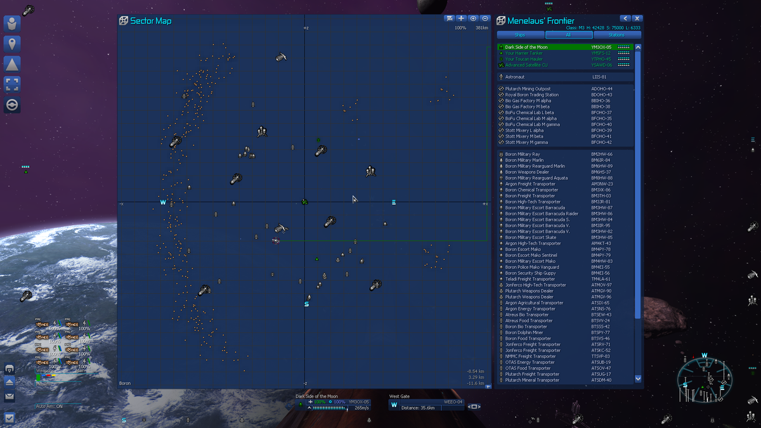
Task: Zoom out the sector map
Action: click(x=485, y=19)
